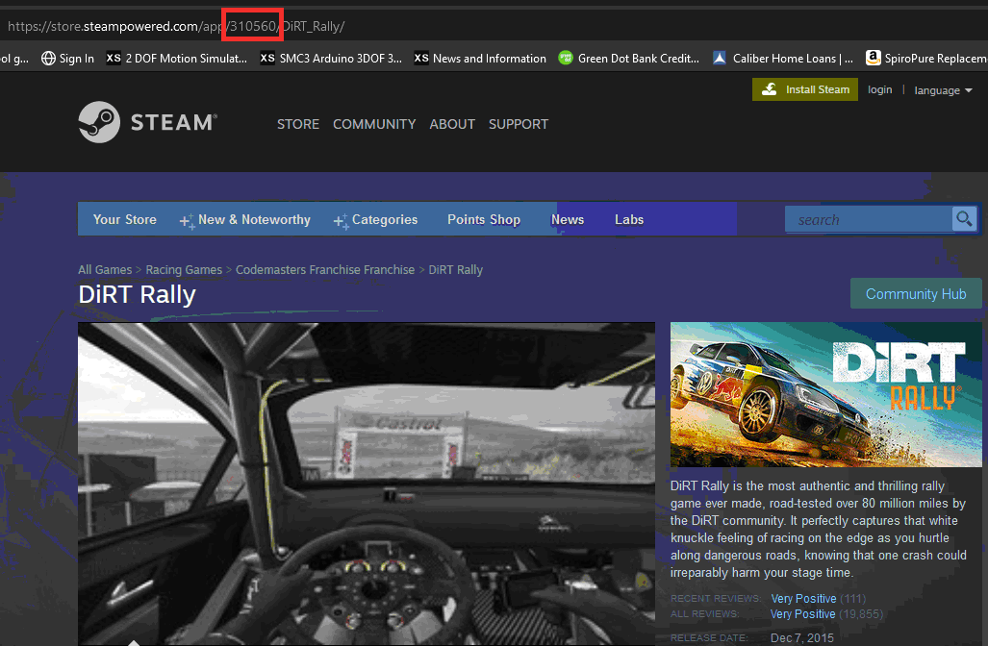988x646 pixels.
Task: Click the Install Steam button
Action: 804,89
